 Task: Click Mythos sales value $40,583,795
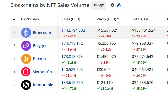coord(72,70)
